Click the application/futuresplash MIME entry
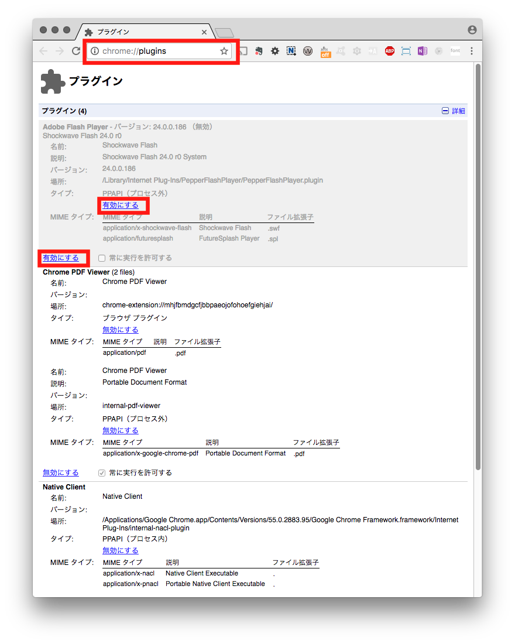The width and height of the screenshot is (515, 644). (138, 239)
